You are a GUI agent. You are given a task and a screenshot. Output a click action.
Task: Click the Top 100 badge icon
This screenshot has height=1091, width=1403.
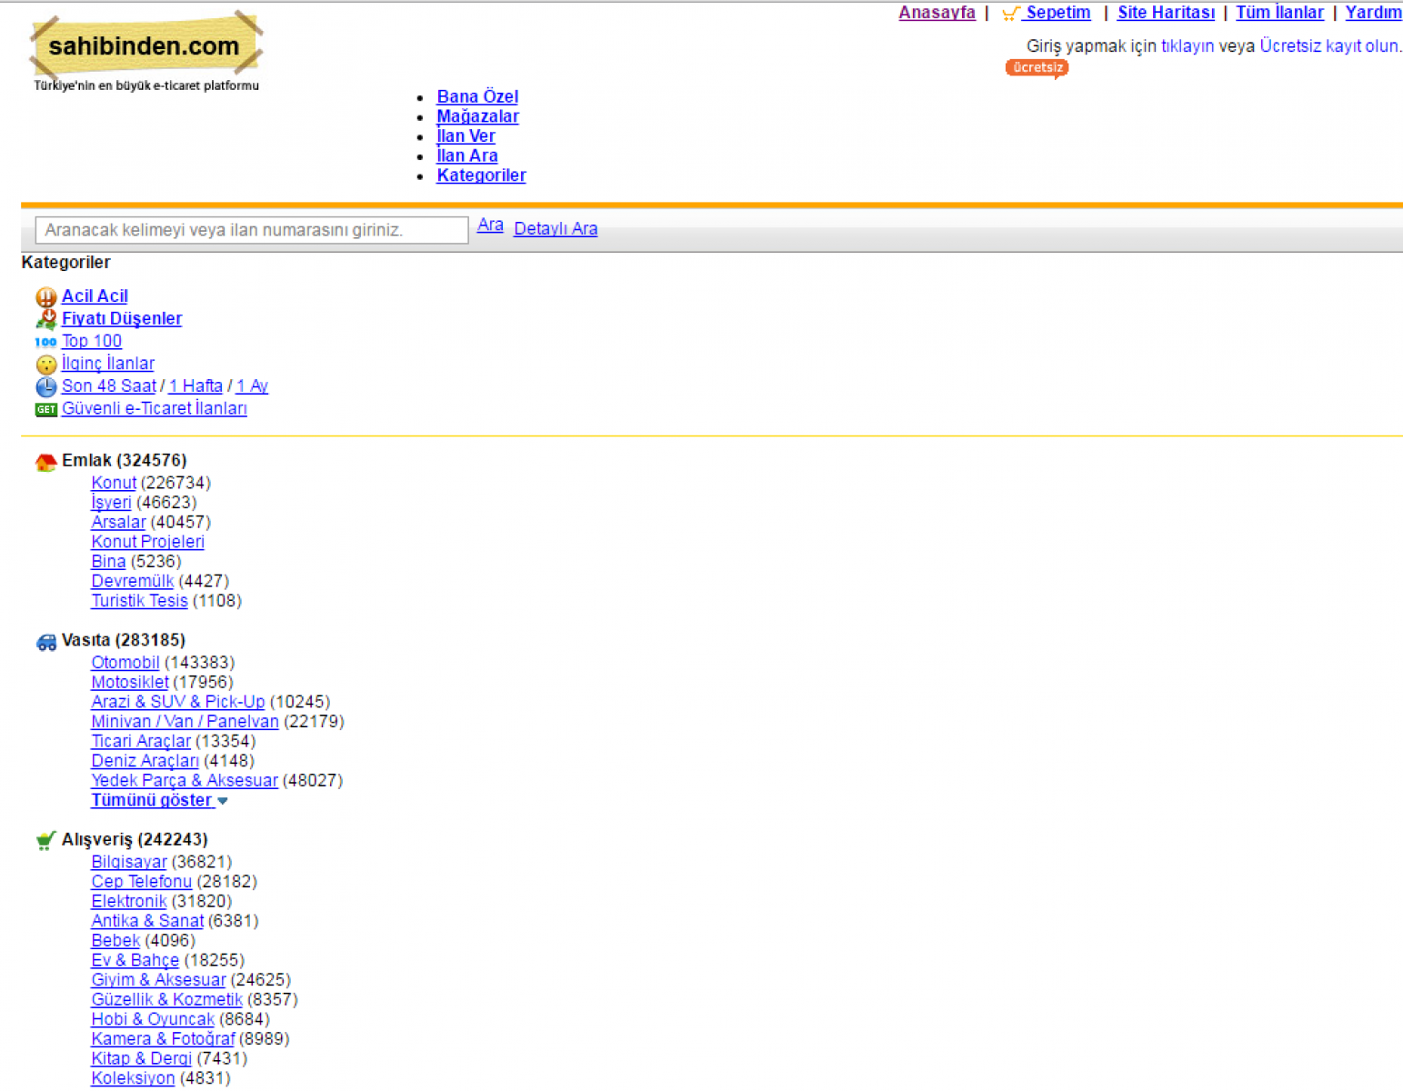click(45, 342)
